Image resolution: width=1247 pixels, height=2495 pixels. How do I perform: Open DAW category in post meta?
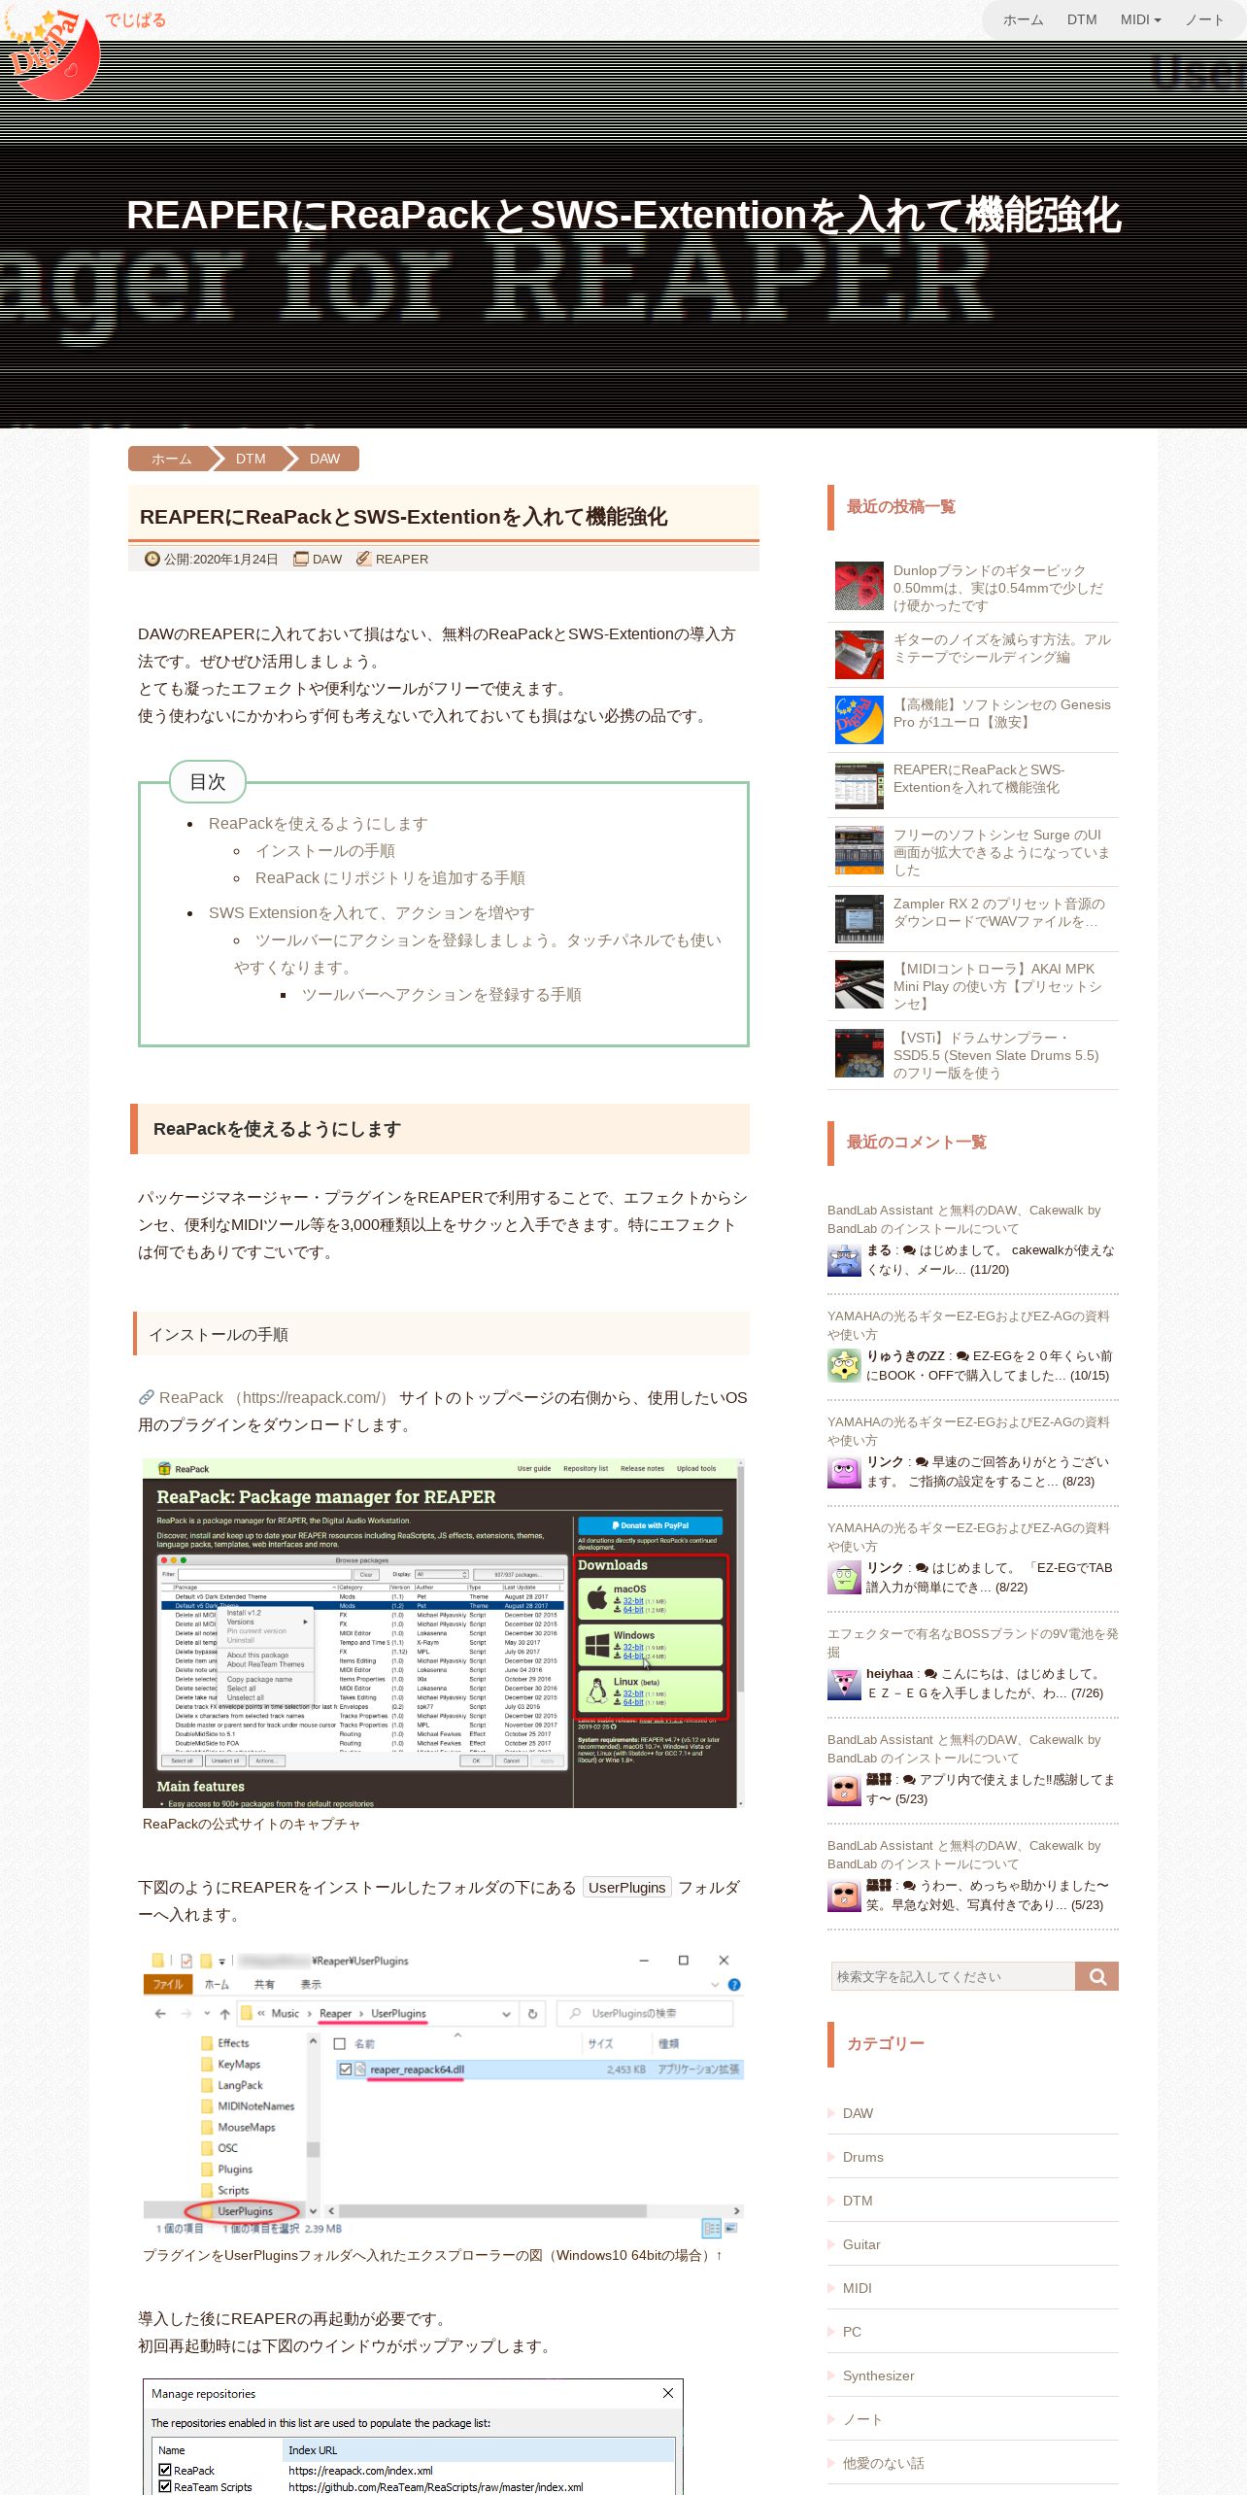coord(327,559)
